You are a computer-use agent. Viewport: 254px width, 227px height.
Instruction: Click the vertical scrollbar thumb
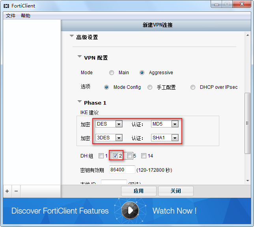[x=247, y=123]
